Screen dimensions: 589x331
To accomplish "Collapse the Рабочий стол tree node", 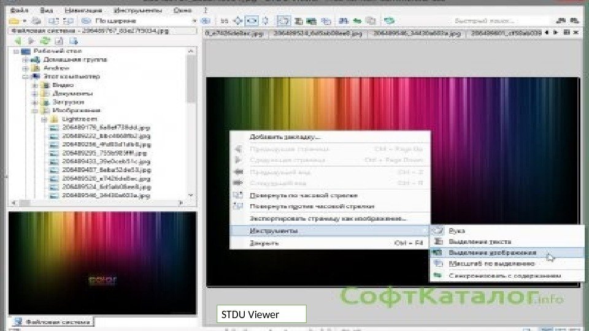I will point(16,51).
